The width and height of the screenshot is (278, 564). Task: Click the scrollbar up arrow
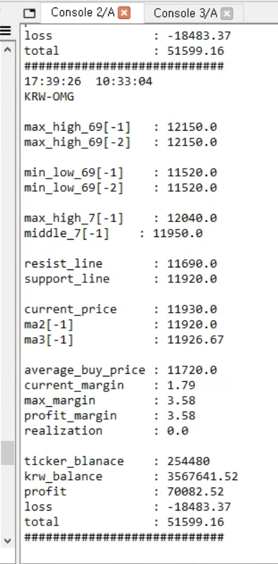pyautogui.click(x=7, y=50)
